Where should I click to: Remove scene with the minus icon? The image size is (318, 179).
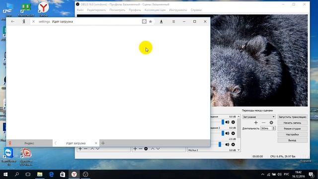pyautogui.click(x=85, y=149)
